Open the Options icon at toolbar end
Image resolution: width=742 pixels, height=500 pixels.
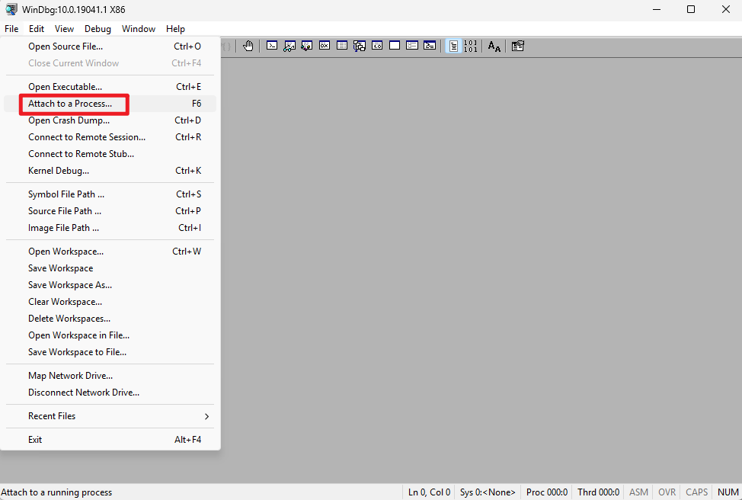pos(518,46)
